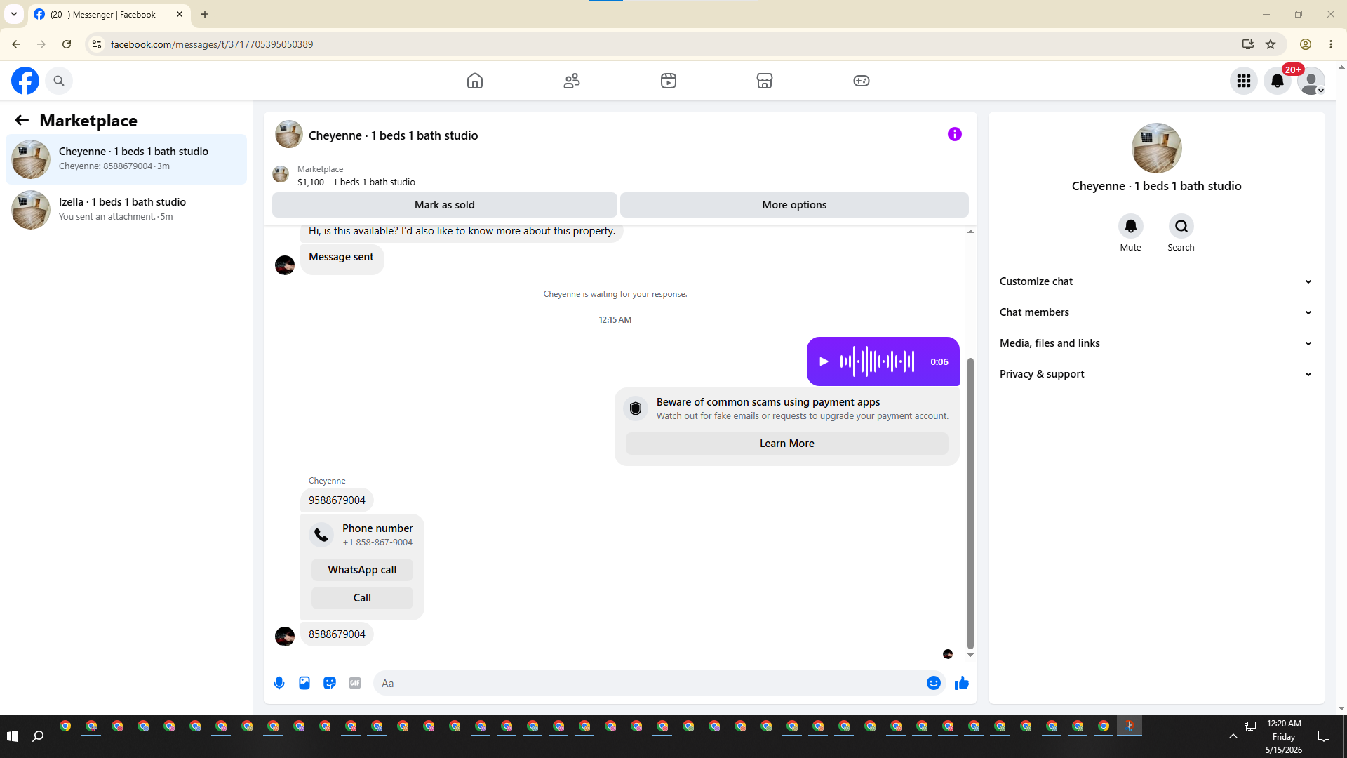
Task: Expand Media, files and links section
Action: click(x=1156, y=343)
